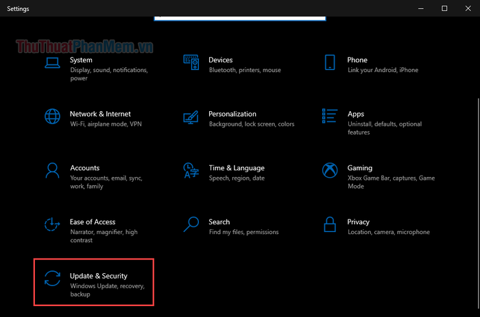Image resolution: width=480 pixels, height=317 pixels.
Task: Open the Gaming category title
Action: tap(360, 168)
